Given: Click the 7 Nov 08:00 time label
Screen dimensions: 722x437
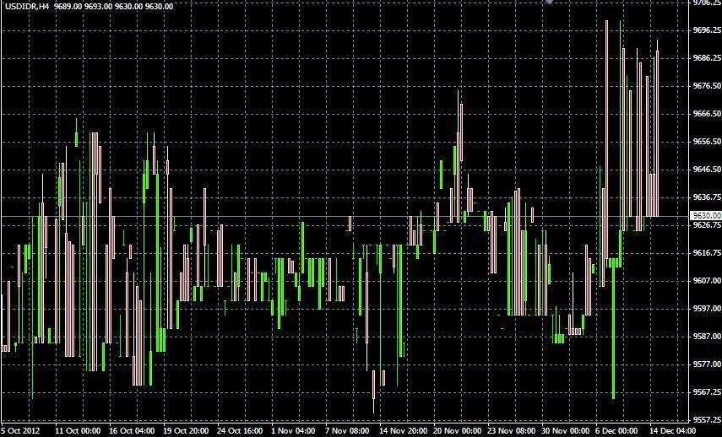Looking at the screenshot, I should click(x=346, y=431).
